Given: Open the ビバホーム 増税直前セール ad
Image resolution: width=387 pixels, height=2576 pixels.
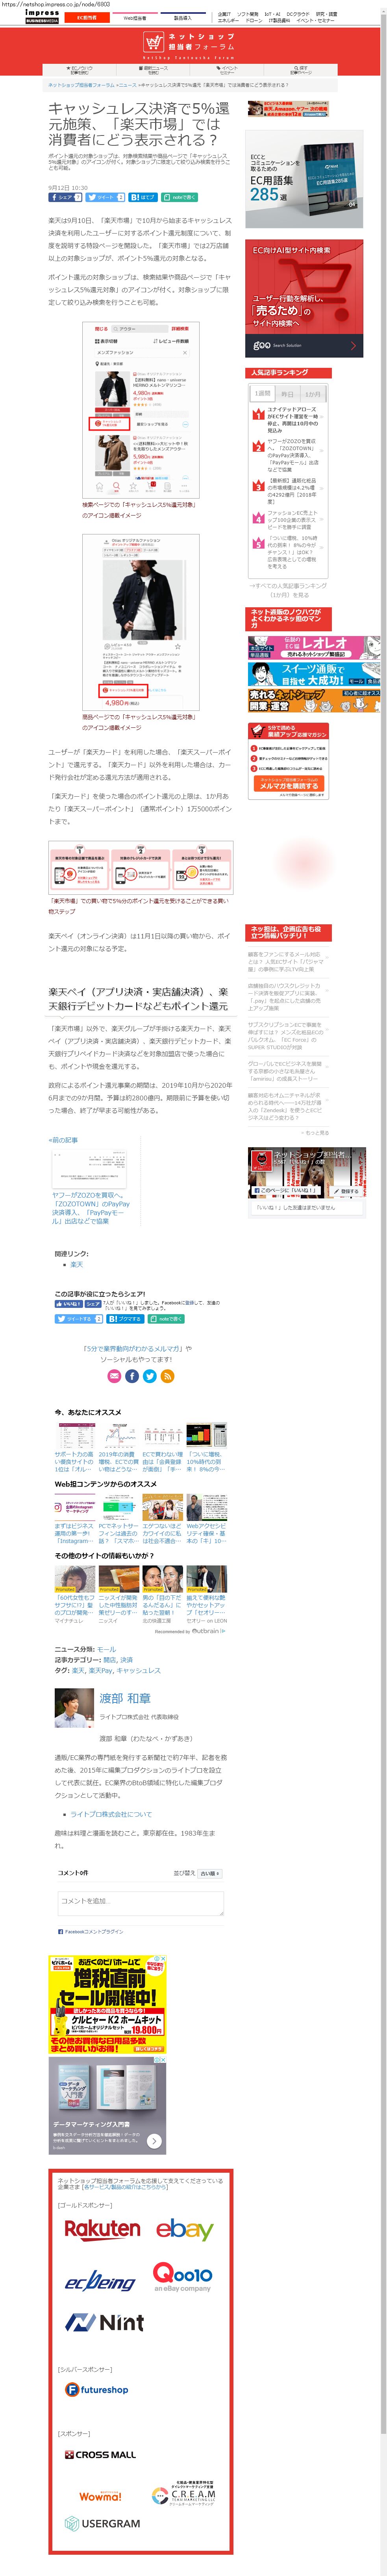Looking at the screenshot, I should (x=107, y=2004).
